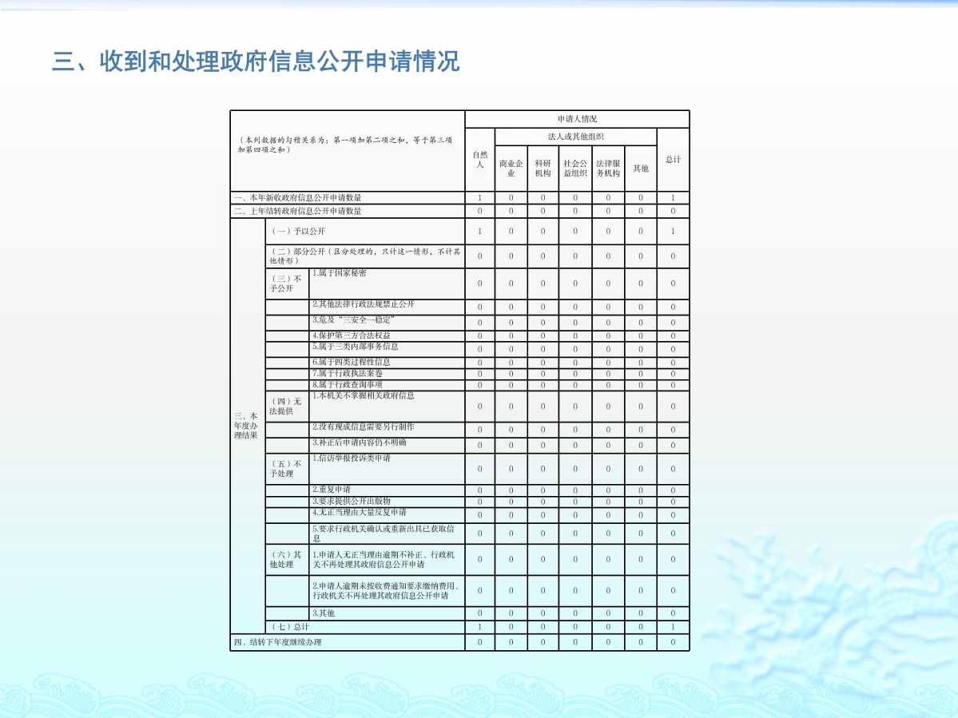Select row 一、本年新收政府信息公开申请数量
The image size is (958, 718).
[x=459, y=198]
